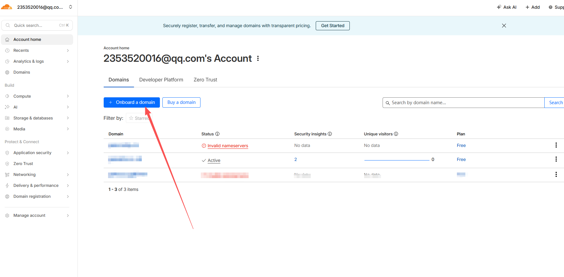
Task: Open the Ask AI assistant
Action: click(x=507, y=7)
